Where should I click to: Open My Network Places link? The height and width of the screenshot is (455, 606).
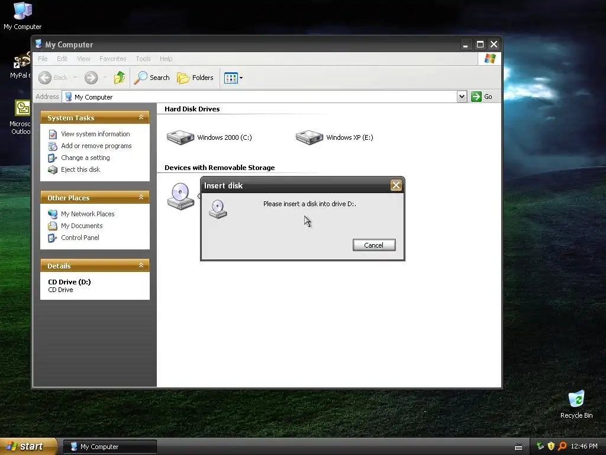(x=88, y=214)
